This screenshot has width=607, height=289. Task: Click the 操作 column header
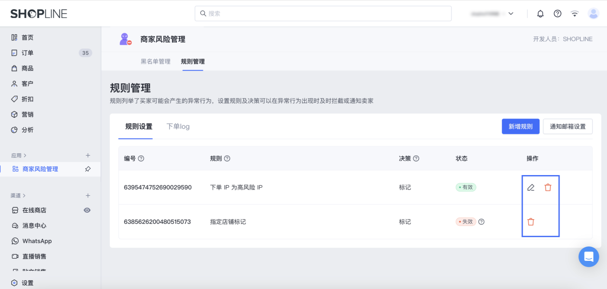(532, 159)
